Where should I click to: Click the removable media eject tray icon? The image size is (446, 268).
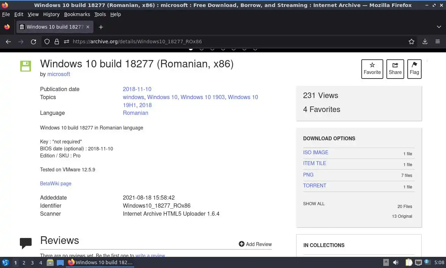coord(386,262)
